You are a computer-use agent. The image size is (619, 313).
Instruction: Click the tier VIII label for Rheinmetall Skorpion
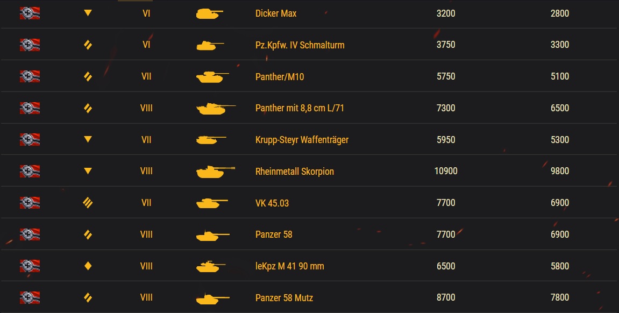146,172
